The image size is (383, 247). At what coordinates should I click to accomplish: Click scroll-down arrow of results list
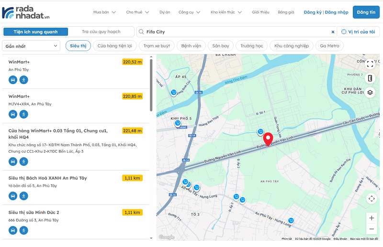pyautogui.click(x=151, y=238)
